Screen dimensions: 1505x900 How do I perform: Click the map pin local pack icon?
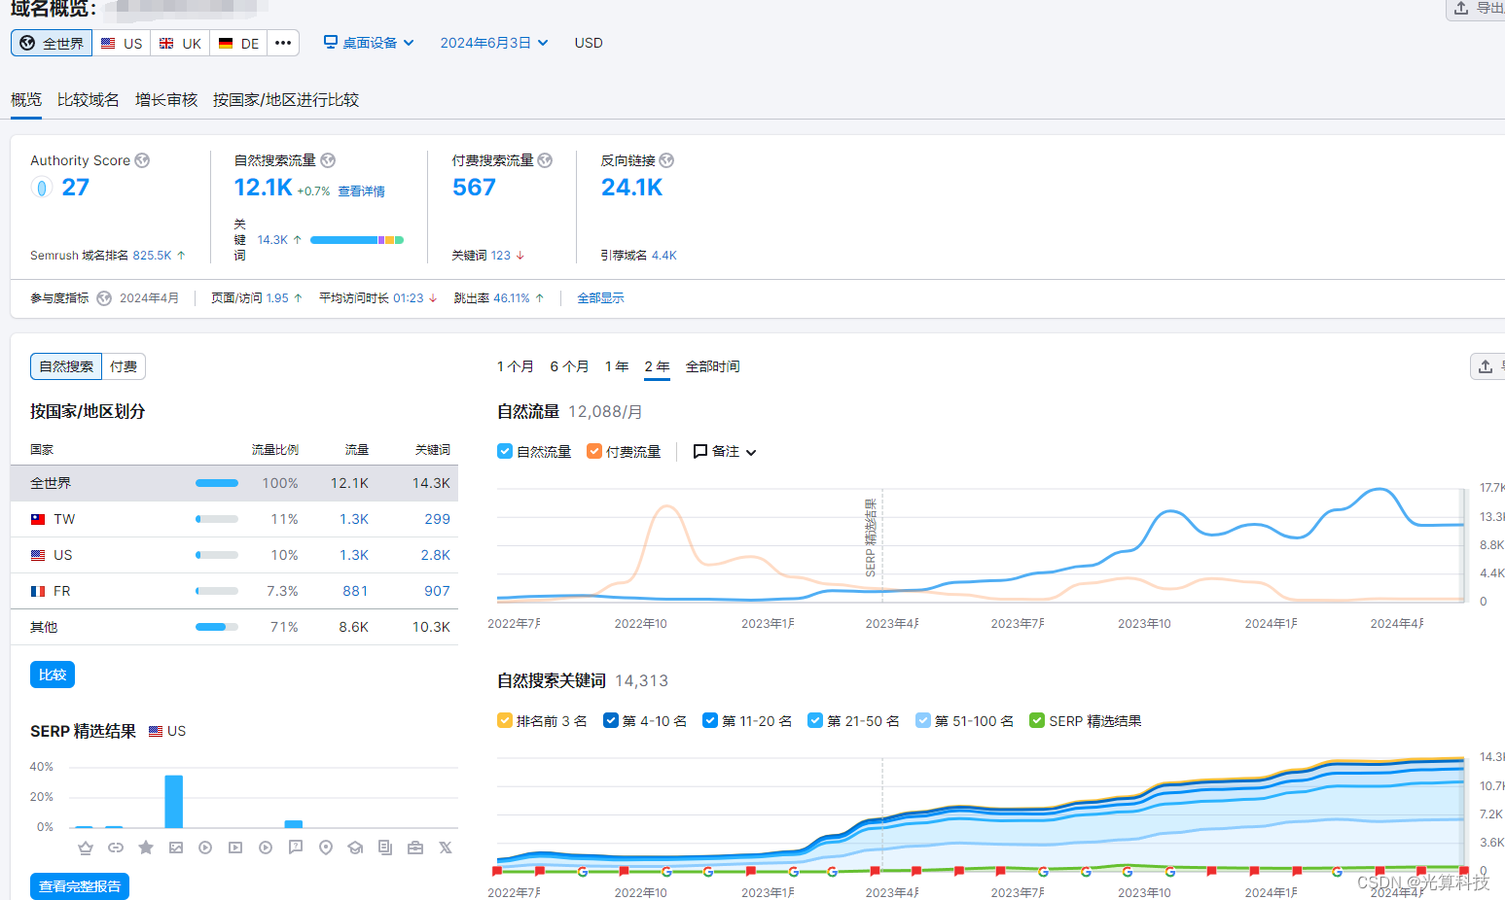point(326,848)
